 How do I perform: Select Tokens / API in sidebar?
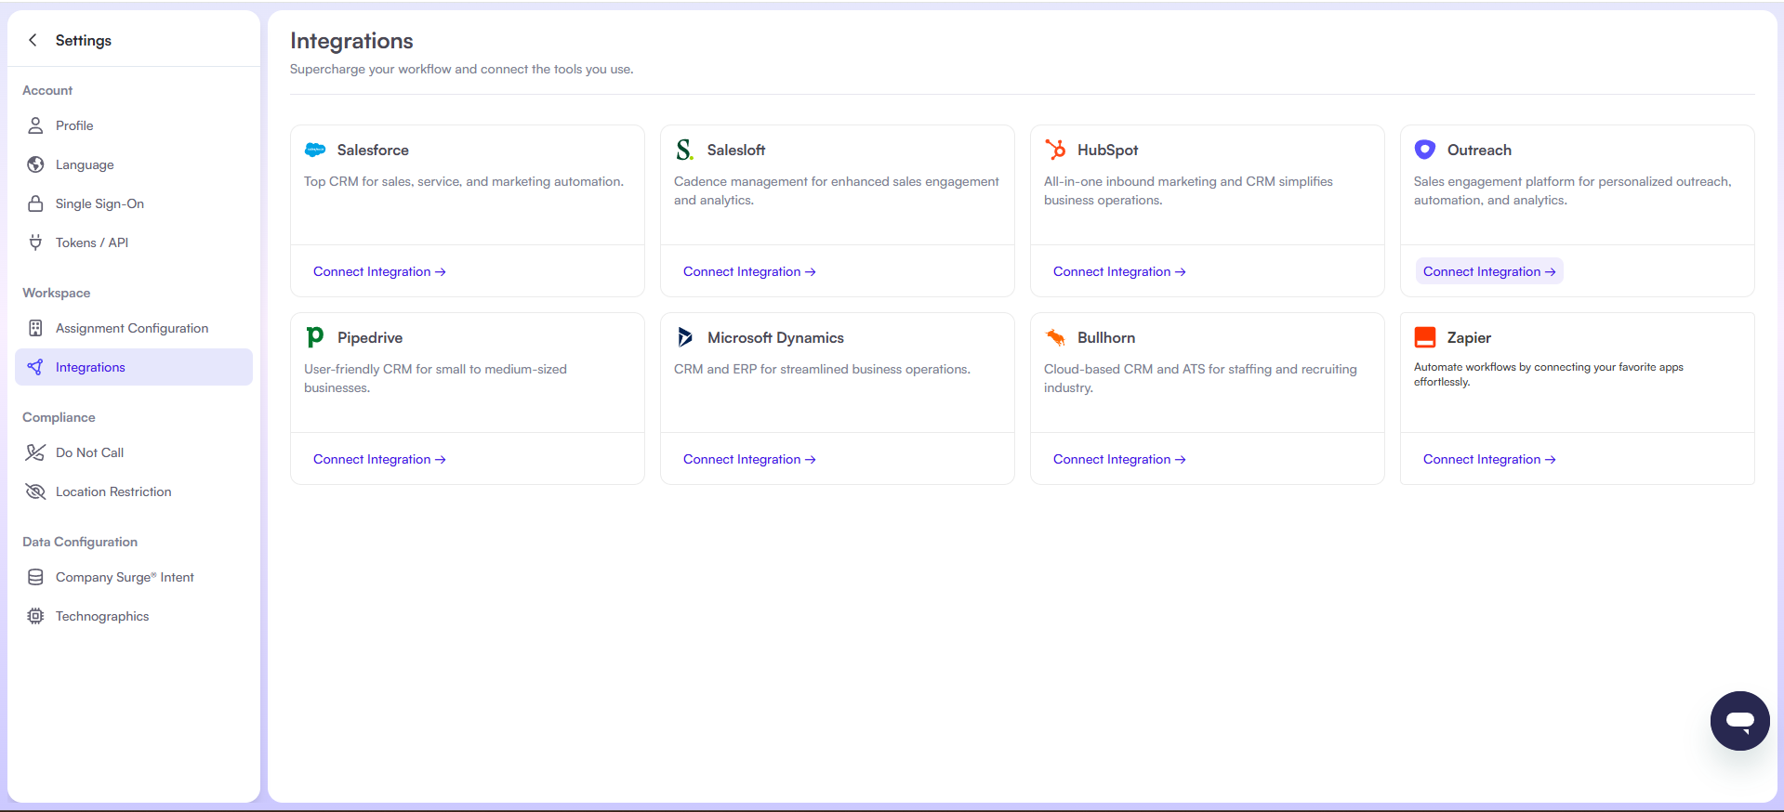(91, 242)
